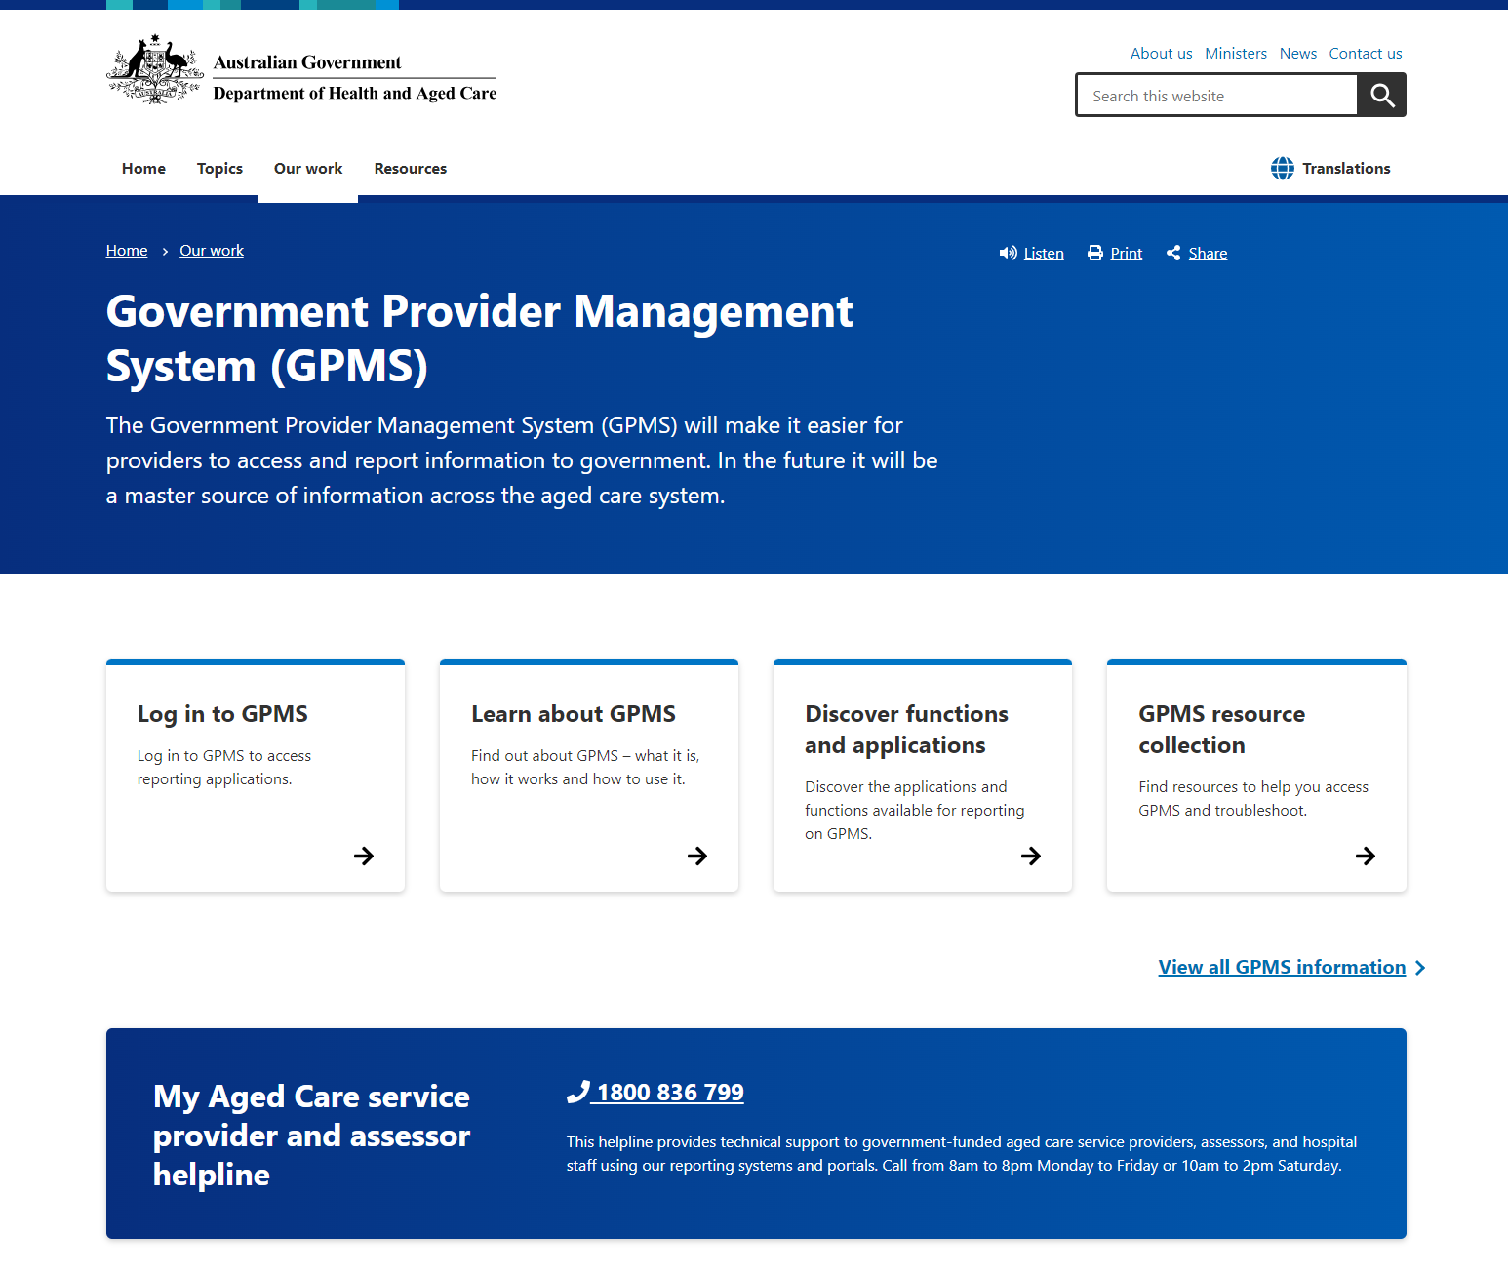
Task: Open the Resources menu item
Action: tap(410, 169)
